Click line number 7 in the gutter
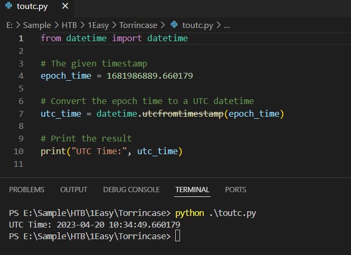The width and height of the screenshot is (351, 255). pyautogui.click(x=21, y=114)
